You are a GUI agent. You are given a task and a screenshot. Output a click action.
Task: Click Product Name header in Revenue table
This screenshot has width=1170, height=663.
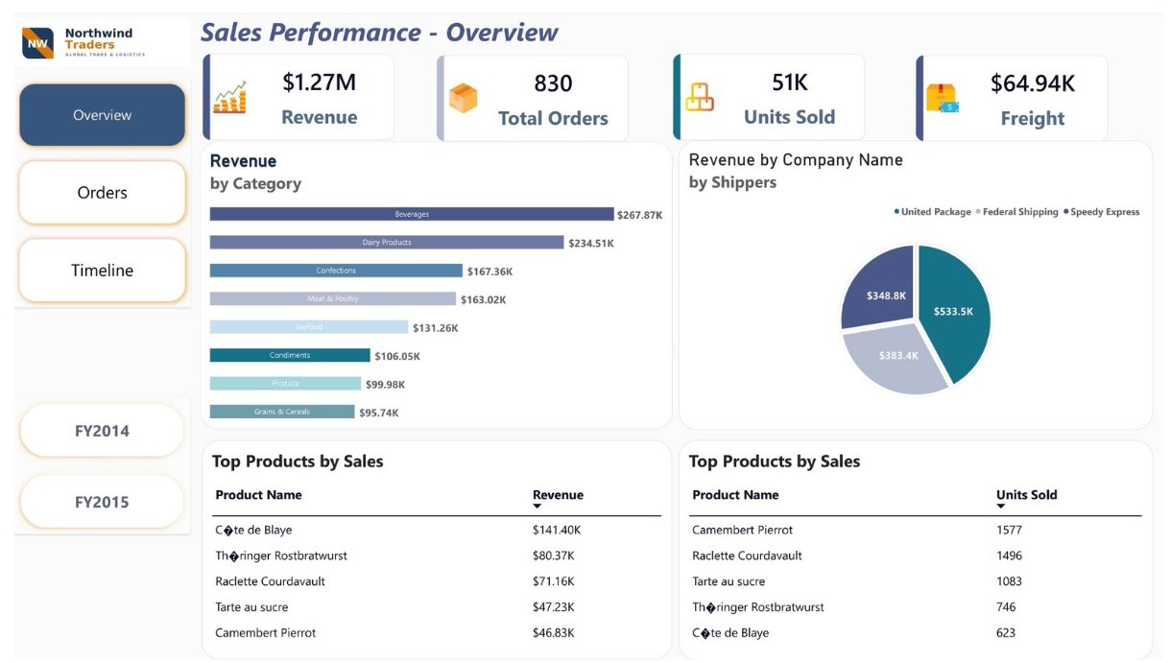[x=258, y=495]
